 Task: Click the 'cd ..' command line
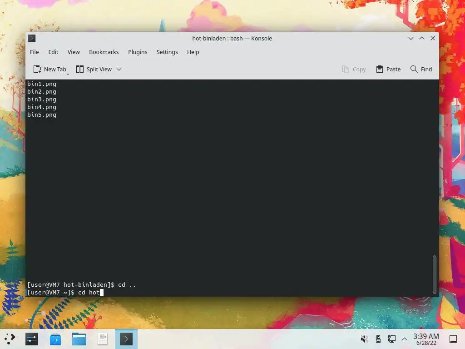click(x=82, y=284)
